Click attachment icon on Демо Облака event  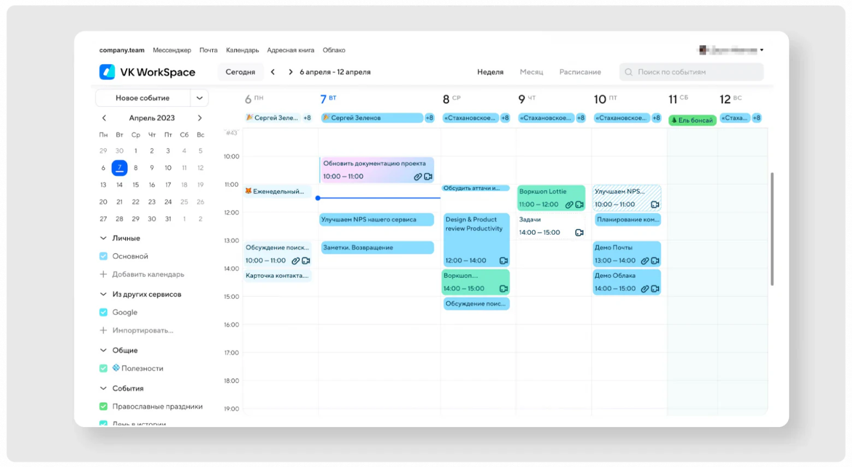point(645,289)
